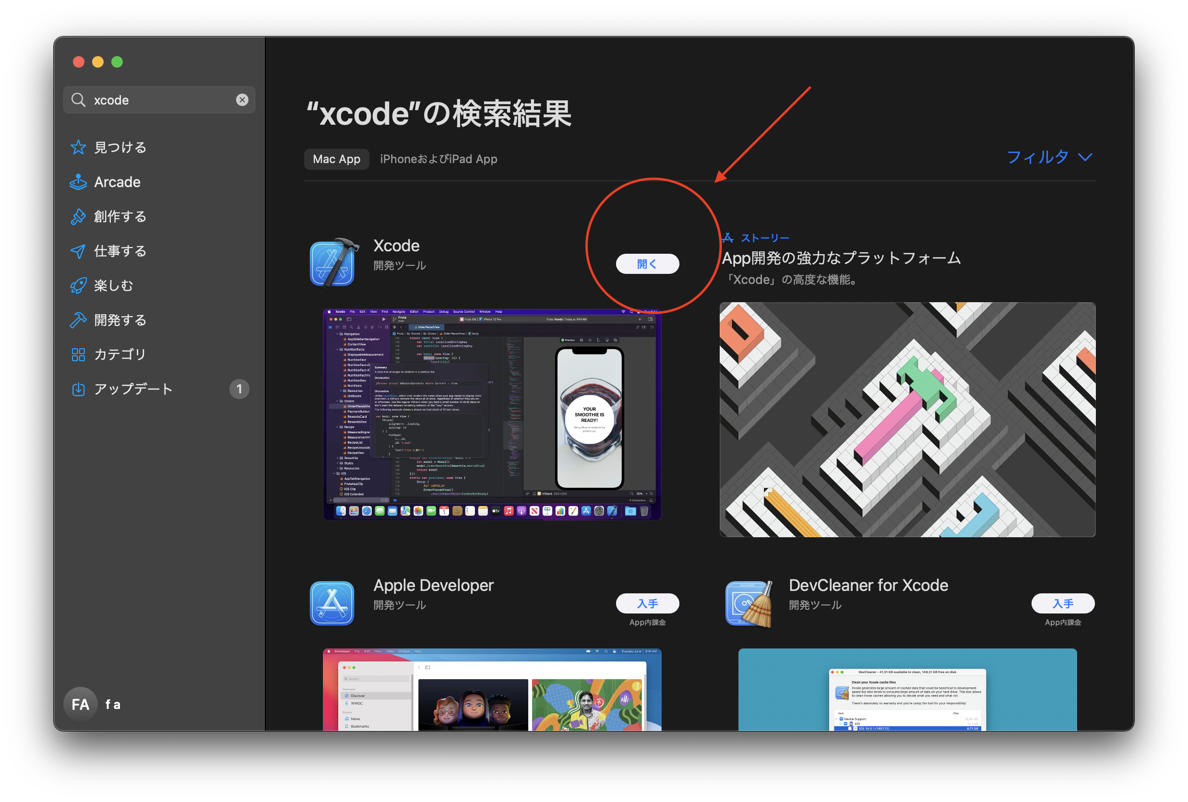This screenshot has width=1188, height=802.
Task: Click the 開発ツール category under Xcode
Action: (400, 265)
